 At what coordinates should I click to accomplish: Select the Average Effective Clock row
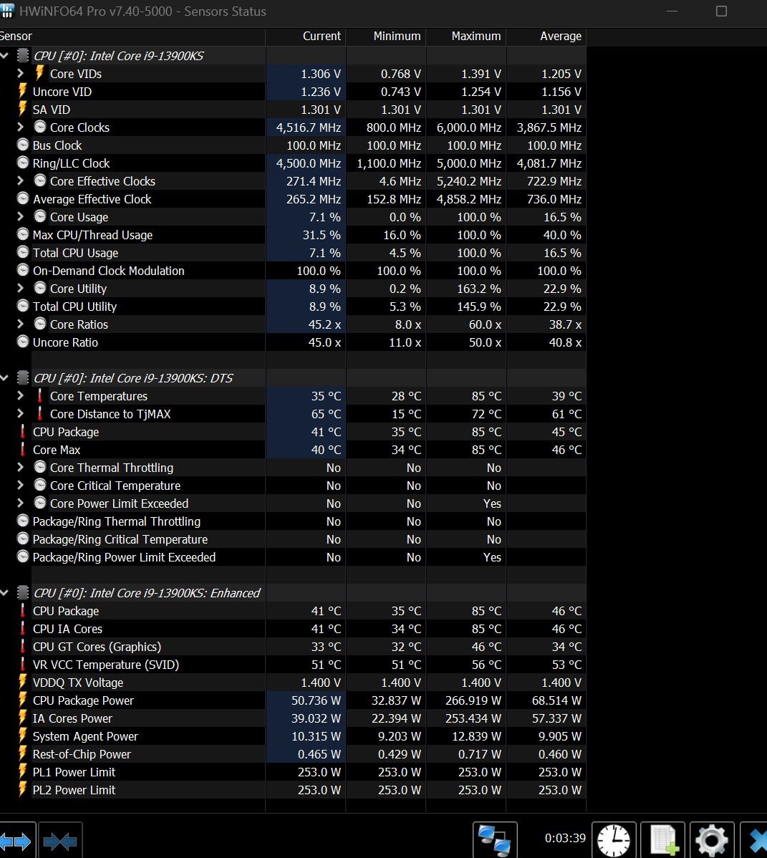tap(293, 198)
